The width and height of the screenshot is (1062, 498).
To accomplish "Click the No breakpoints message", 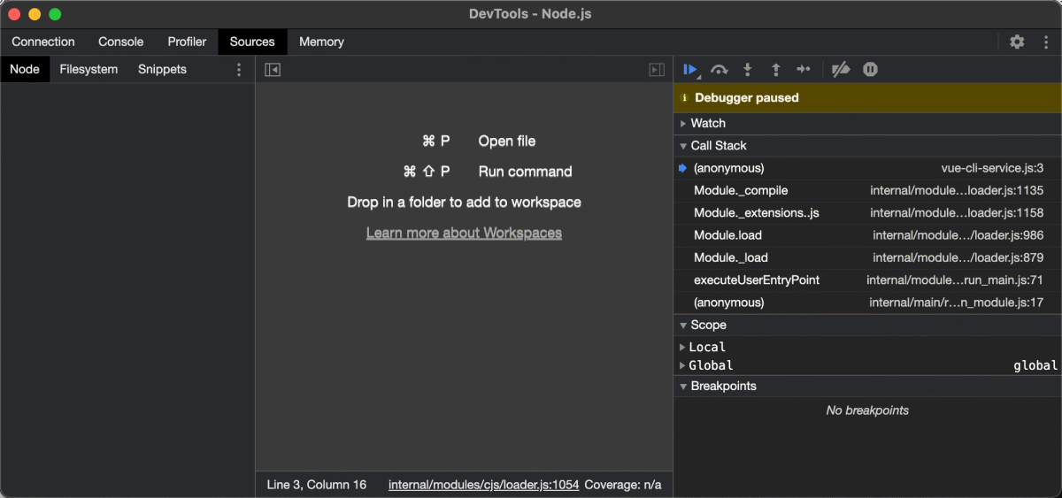I will point(867,410).
